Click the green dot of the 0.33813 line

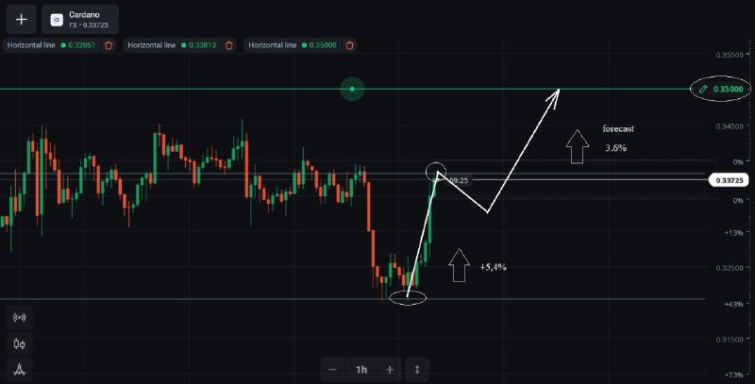[x=183, y=45]
